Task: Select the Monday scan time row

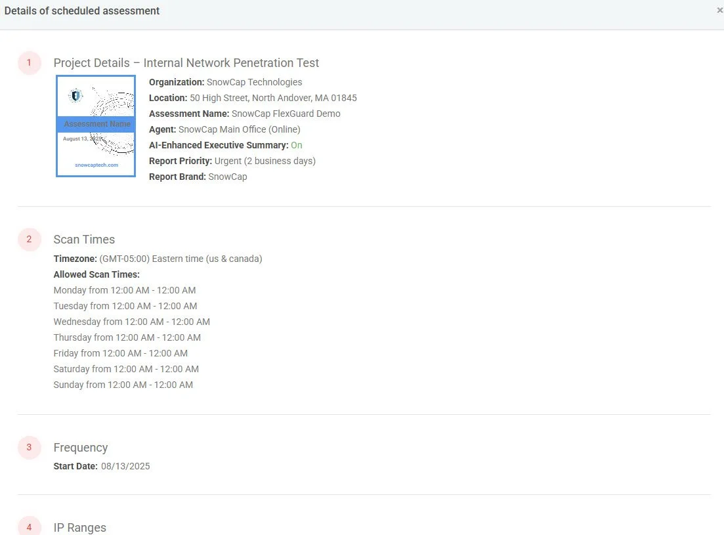Action: pos(125,290)
